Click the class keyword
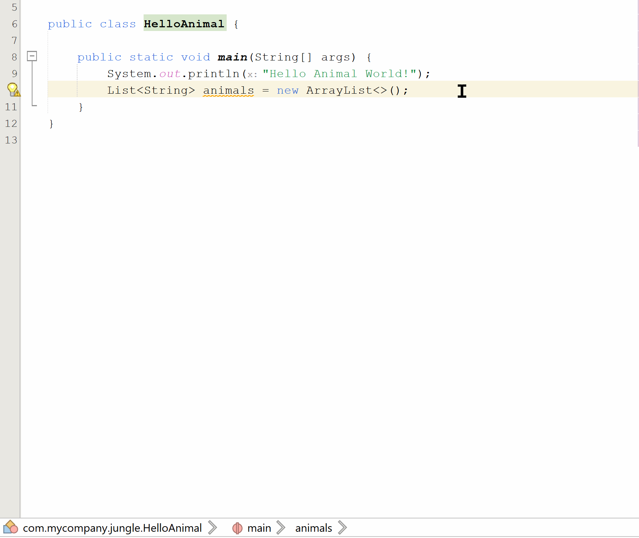 118,24
